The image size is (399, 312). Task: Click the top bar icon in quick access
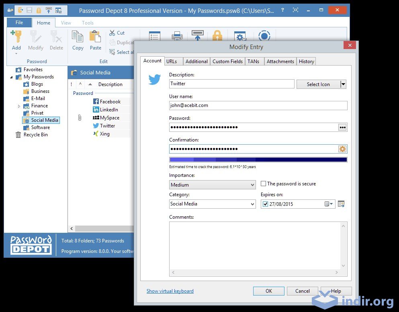pyautogui.click(x=48, y=10)
